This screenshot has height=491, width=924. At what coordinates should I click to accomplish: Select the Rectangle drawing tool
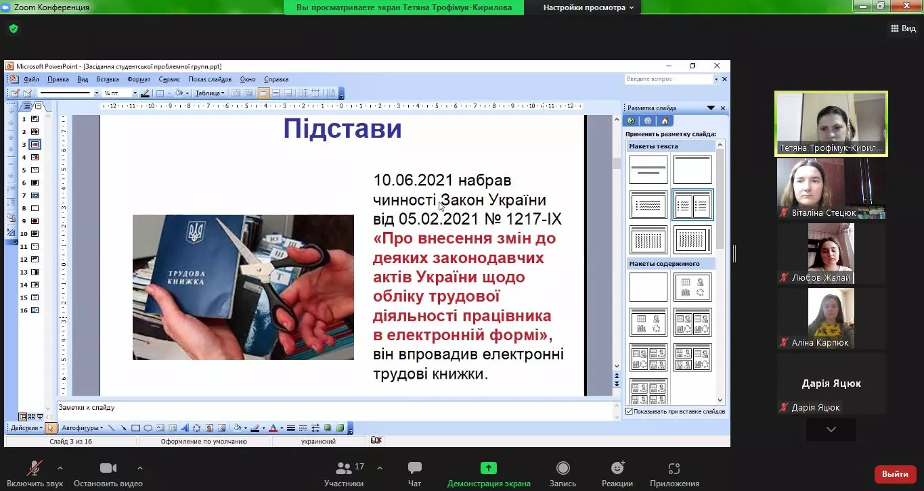[135, 427]
